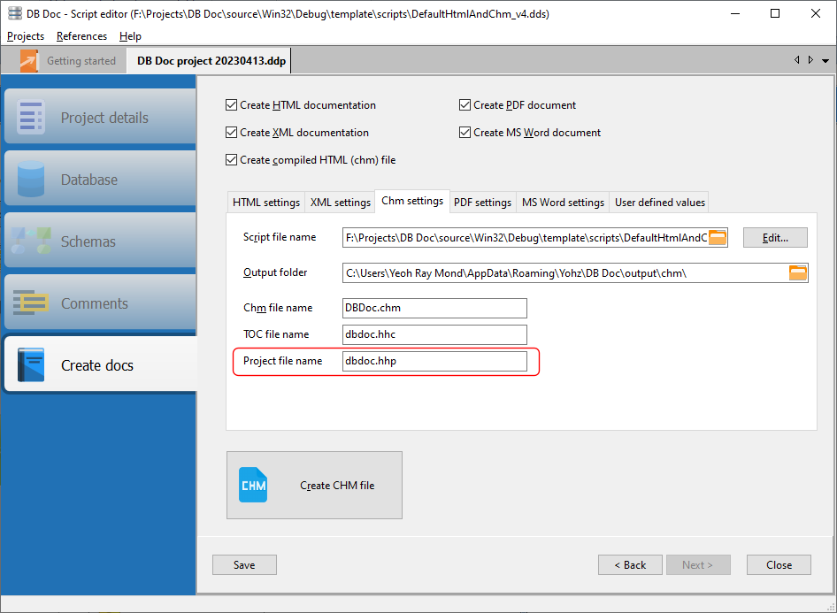
Task: Click the Project details sidebar icon
Action: click(31, 118)
